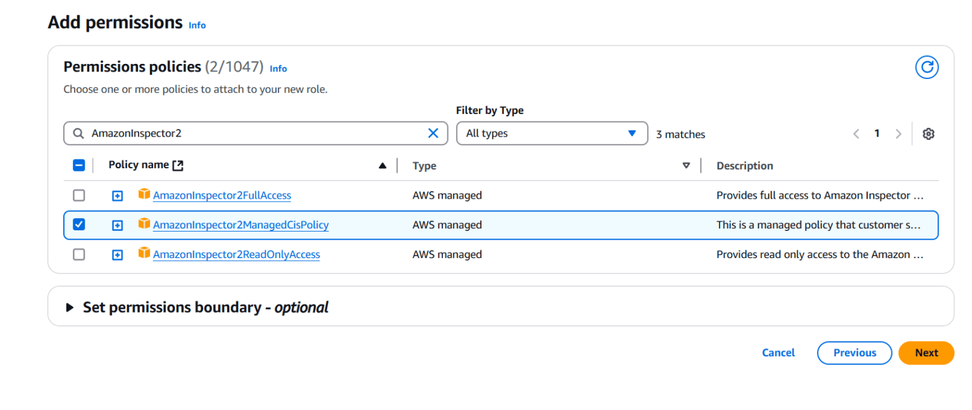Click the Type column header
Image resolution: width=972 pixels, height=410 pixels.
425,166
